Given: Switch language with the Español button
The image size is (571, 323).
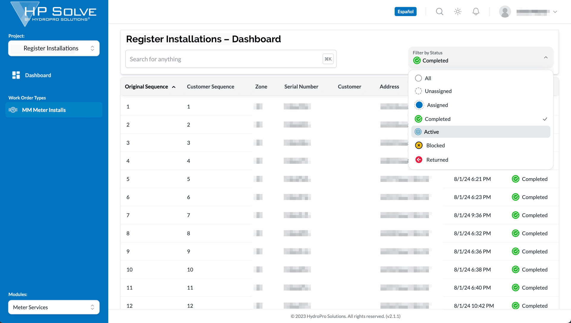Looking at the screenshot, I should click(x=405, y=11).
